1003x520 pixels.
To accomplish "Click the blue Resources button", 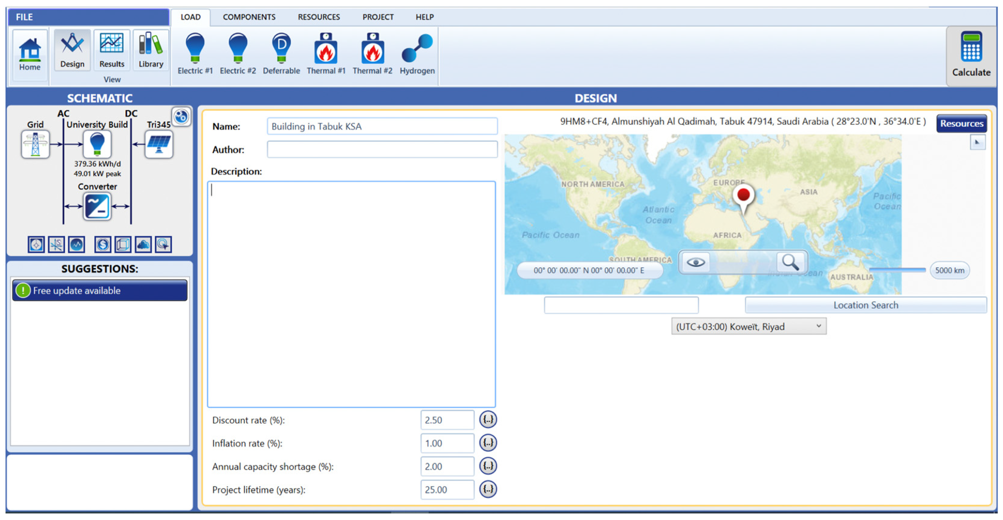I will click(961, 123).
